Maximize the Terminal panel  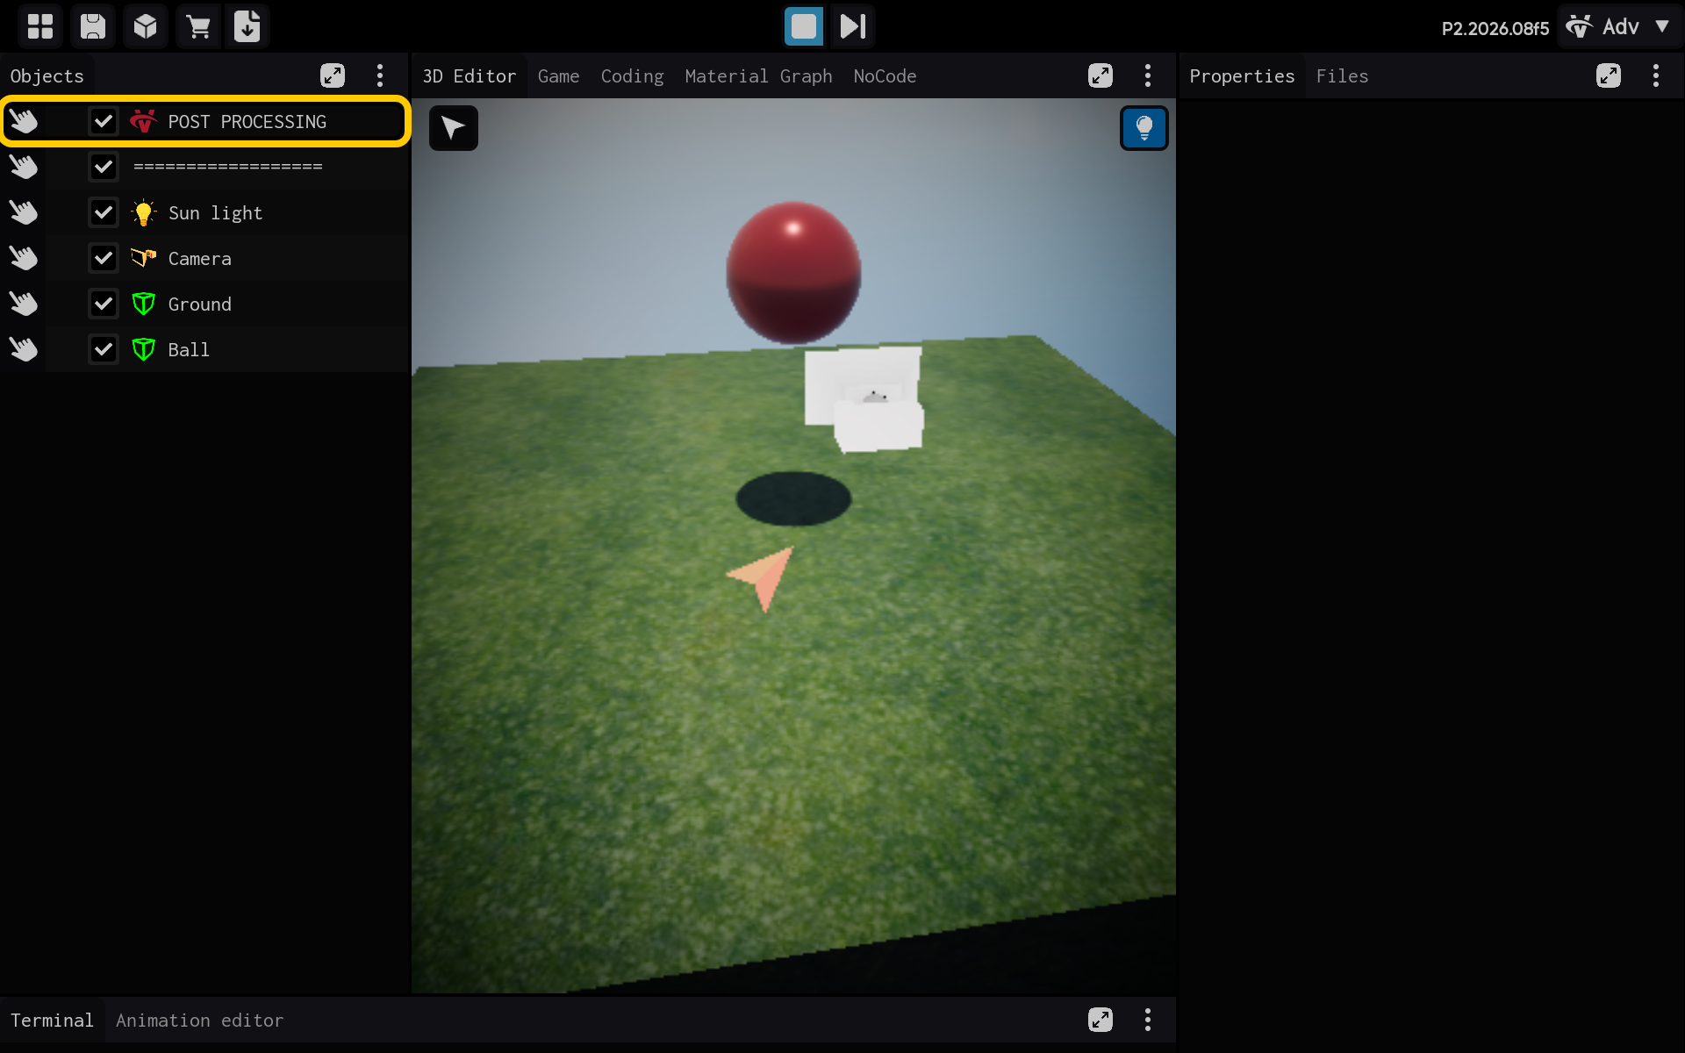(1101, 1020)
